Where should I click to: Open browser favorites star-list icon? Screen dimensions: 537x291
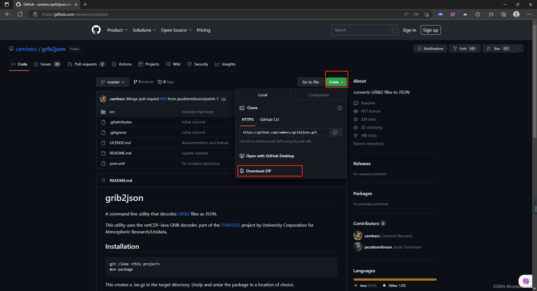point(491,14)
